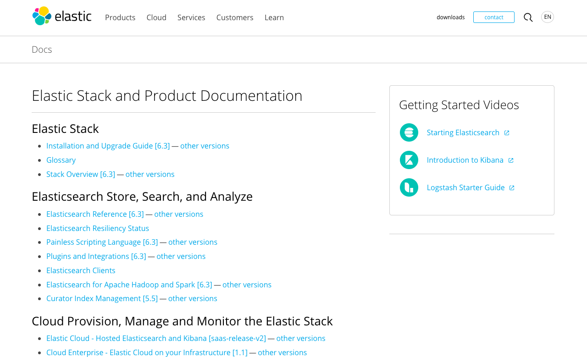
Task: Open Cloud Enterprise [1.1] link
Action: pyautogui.click(x=147, y=352)
